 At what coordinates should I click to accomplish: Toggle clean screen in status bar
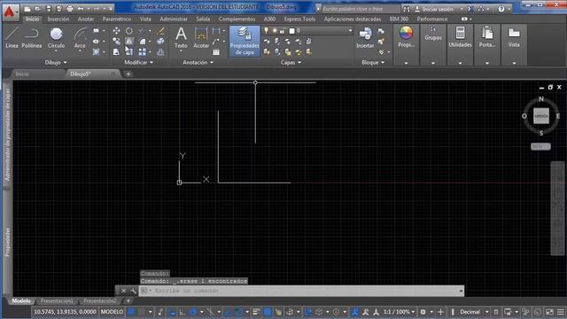(x=549, y=312)
